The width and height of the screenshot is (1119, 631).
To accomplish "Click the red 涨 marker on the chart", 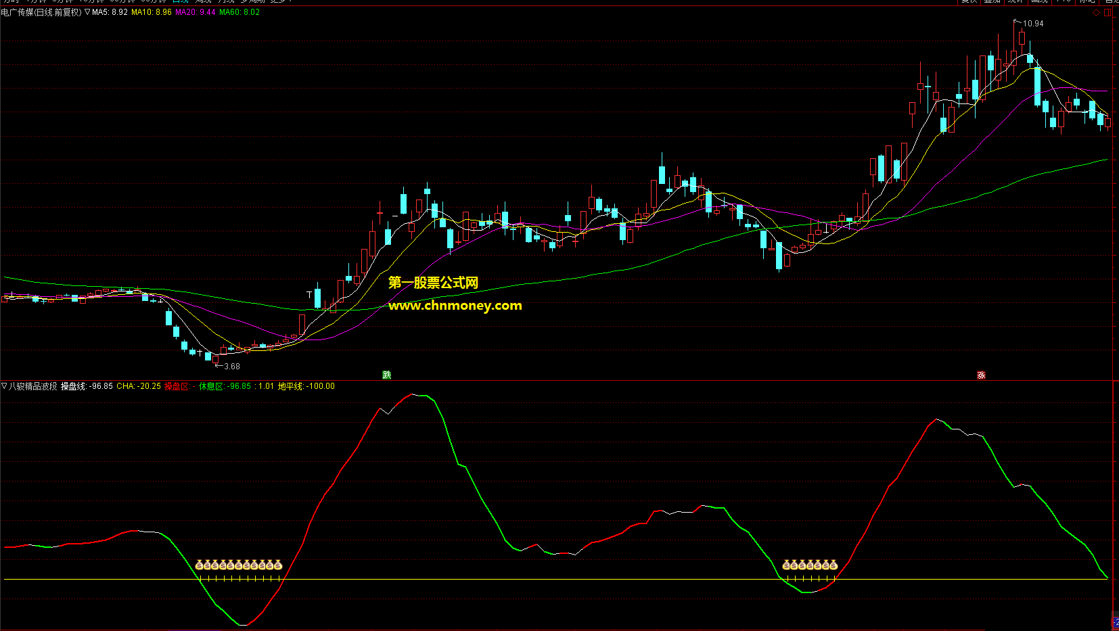I will [981, 375].
